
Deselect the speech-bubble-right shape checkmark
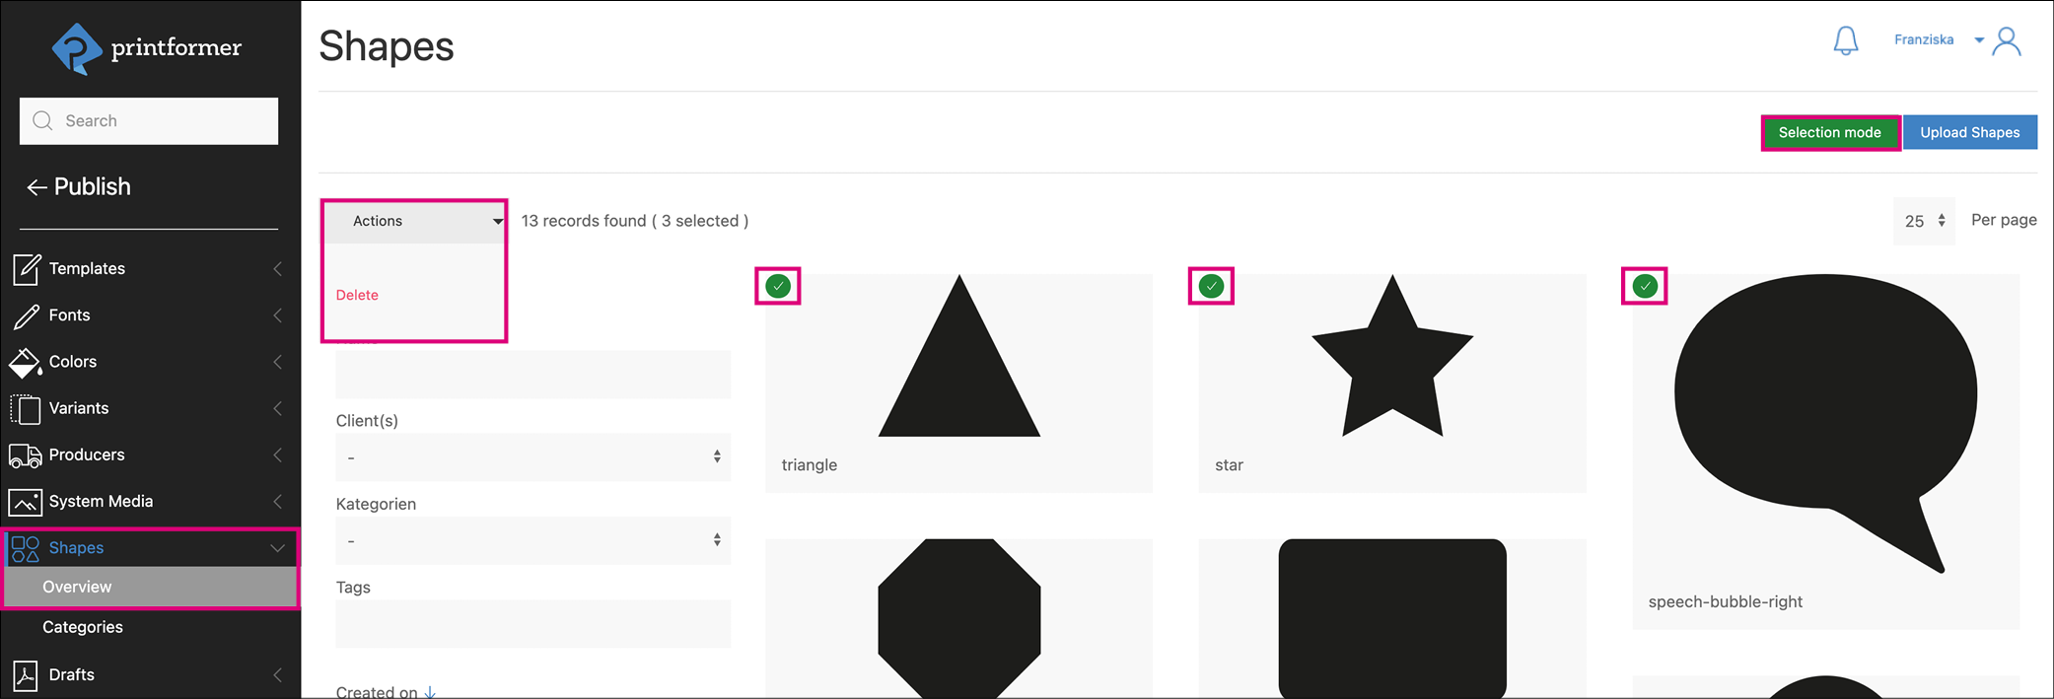1644,286
